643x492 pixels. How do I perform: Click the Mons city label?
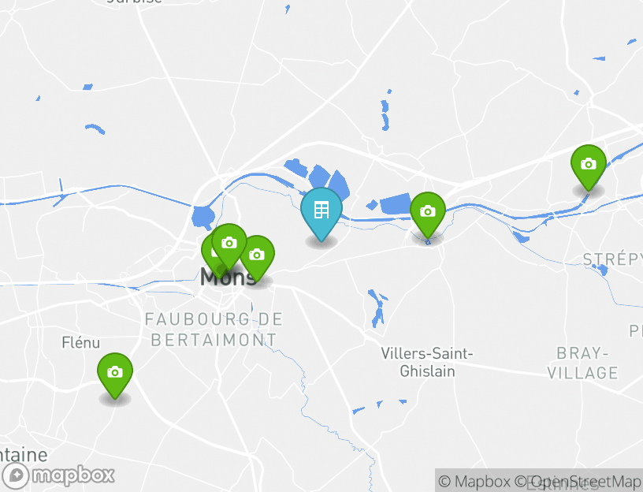pyautogui.click(x=228, y=278)
